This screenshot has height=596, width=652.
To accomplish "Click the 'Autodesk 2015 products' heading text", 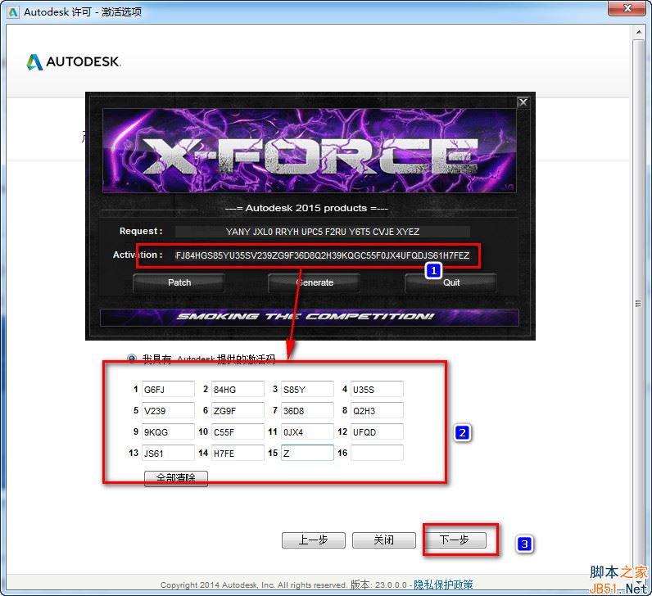I will click(x=306, y=208).
